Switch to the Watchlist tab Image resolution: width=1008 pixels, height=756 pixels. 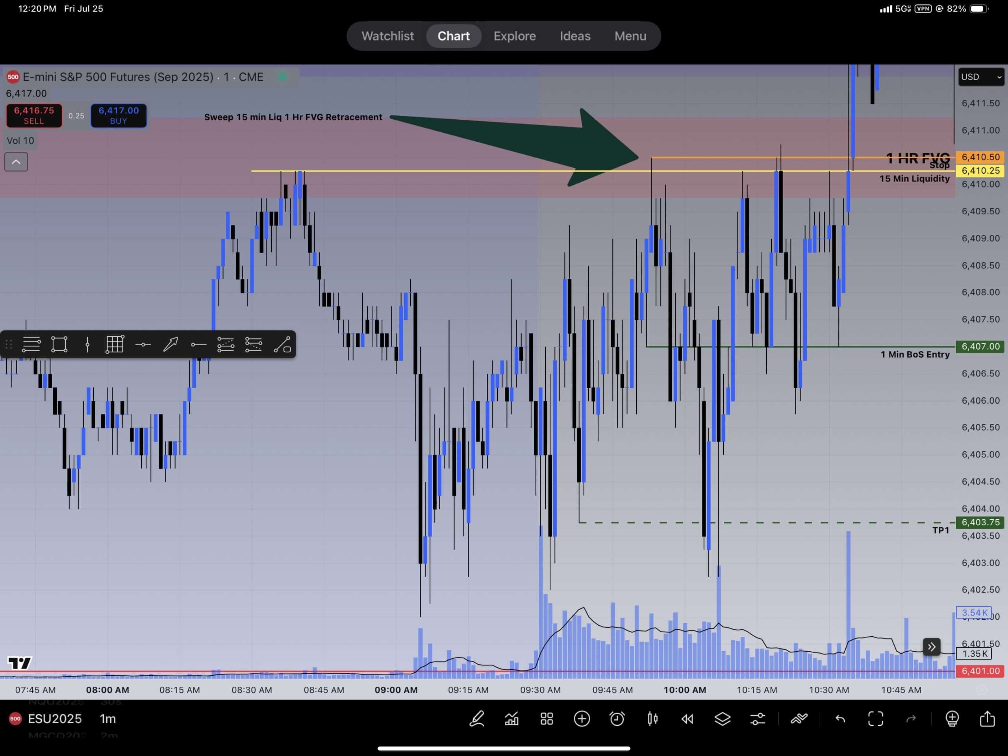(387, 36)
